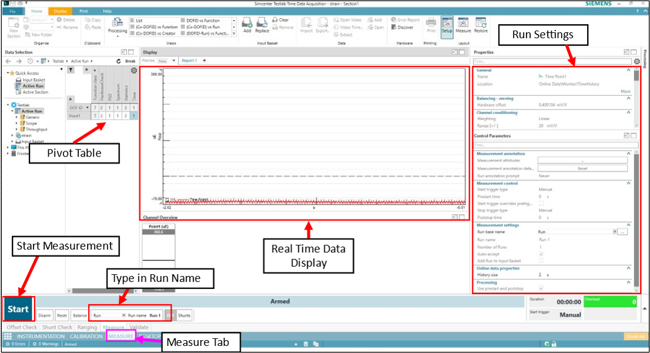Expand the Generic tree node

point(16,118)
